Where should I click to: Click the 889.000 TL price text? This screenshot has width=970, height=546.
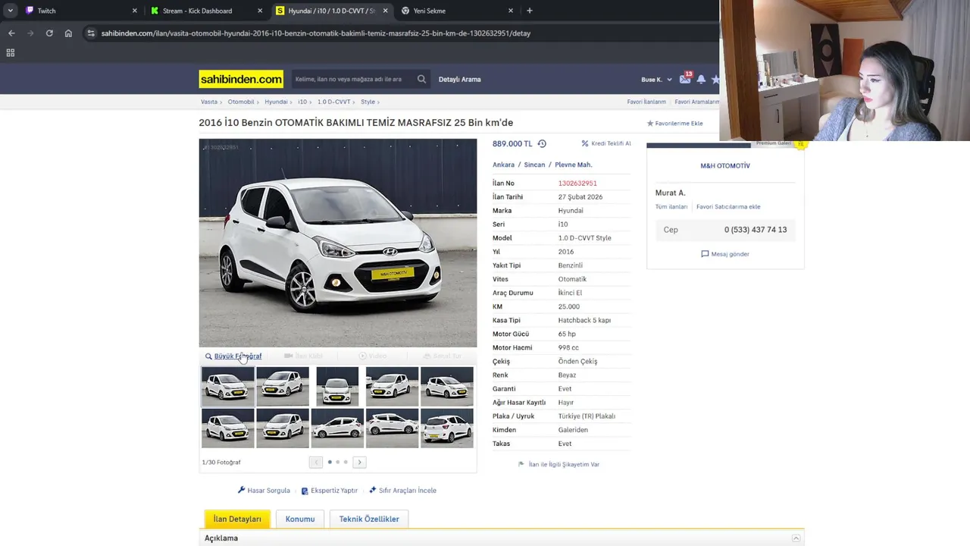click(512, 143)
